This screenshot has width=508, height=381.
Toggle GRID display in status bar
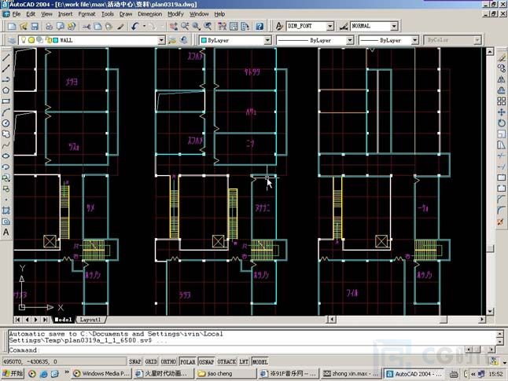click(151, 361)
